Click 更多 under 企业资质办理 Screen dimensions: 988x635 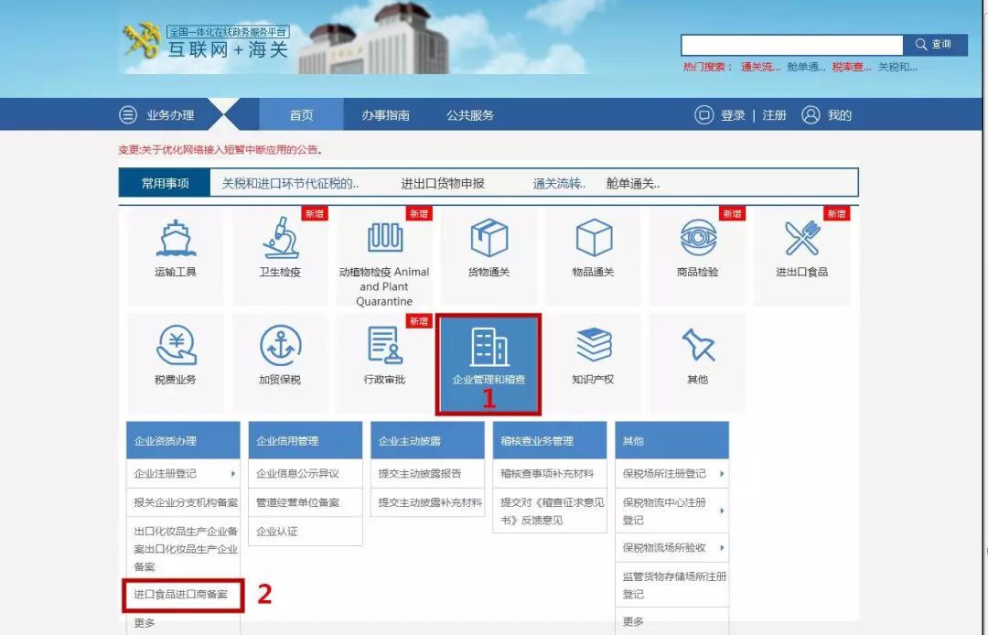point(145,622)
